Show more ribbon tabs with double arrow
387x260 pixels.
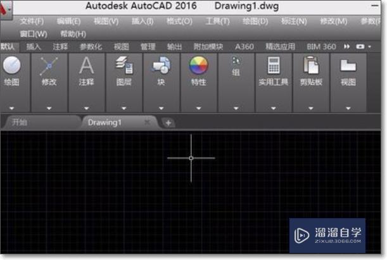point(346,47)
